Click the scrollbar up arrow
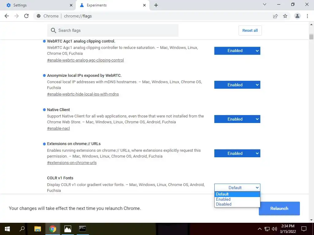The height and width of the screenshot is (235, 314). coord(311,24)
